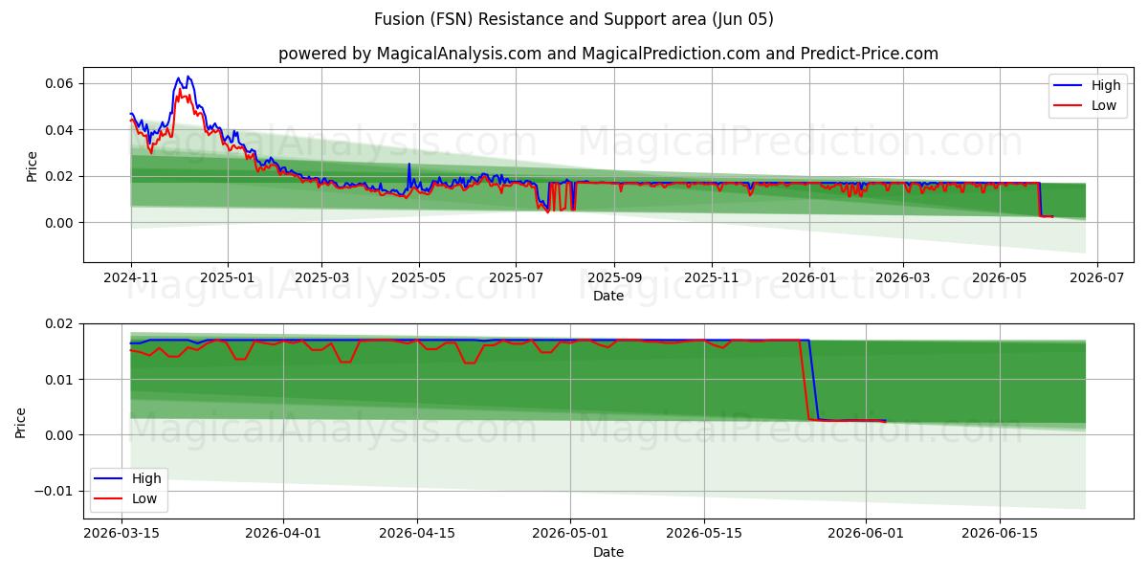Click the 'Low' label in the top chart legend
This screenshot has height=574, width=1148.
tap(1104, 105)
